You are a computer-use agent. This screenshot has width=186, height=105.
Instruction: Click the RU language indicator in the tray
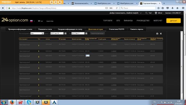(155, 102)
